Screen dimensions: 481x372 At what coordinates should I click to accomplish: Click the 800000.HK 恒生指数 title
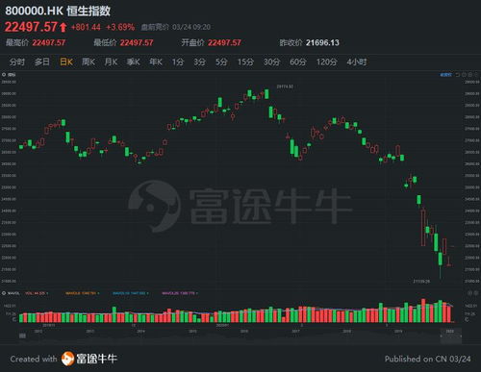tap(58, 11)
